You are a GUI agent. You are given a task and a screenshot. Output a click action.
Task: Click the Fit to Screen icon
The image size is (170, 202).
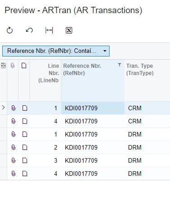pyautogui.click(x=49, y=30)
